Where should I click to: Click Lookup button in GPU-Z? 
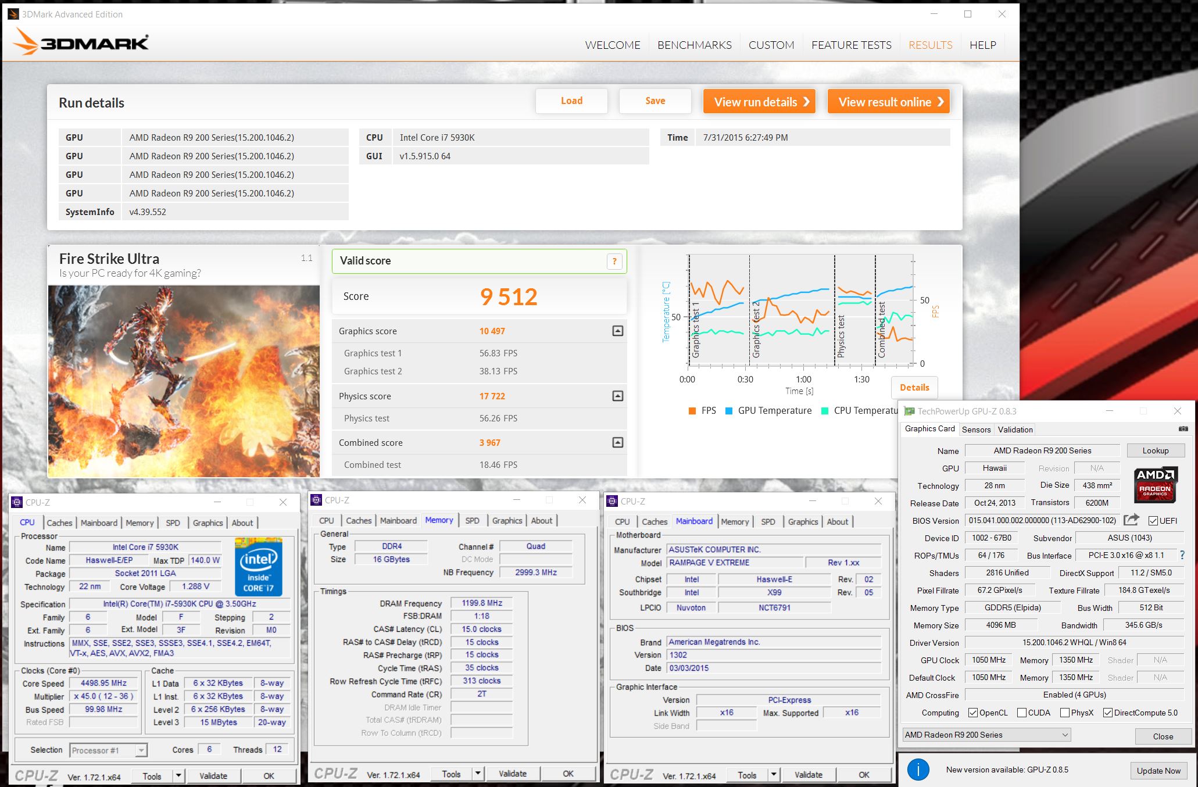click(1155, 450)
